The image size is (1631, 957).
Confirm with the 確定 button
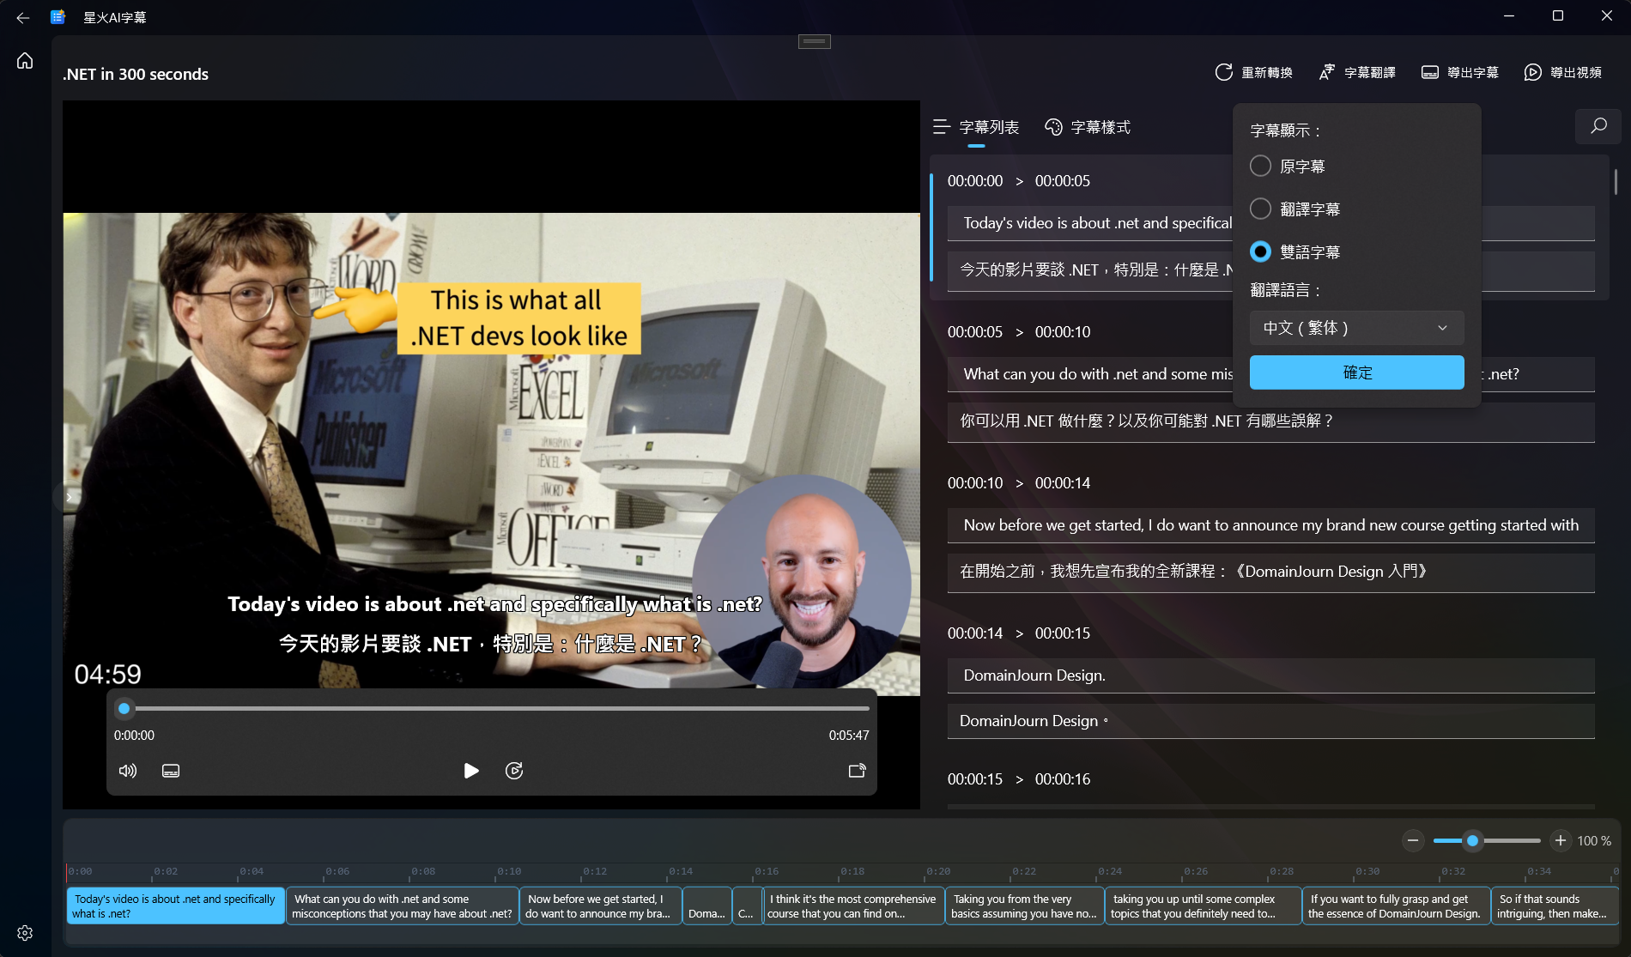[1356, 373]
